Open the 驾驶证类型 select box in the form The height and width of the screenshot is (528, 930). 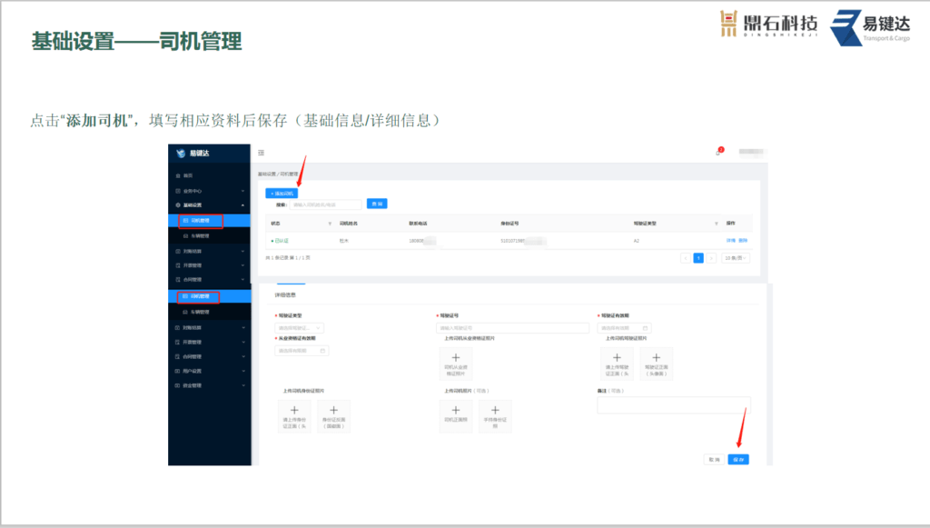tap(299, 328)
